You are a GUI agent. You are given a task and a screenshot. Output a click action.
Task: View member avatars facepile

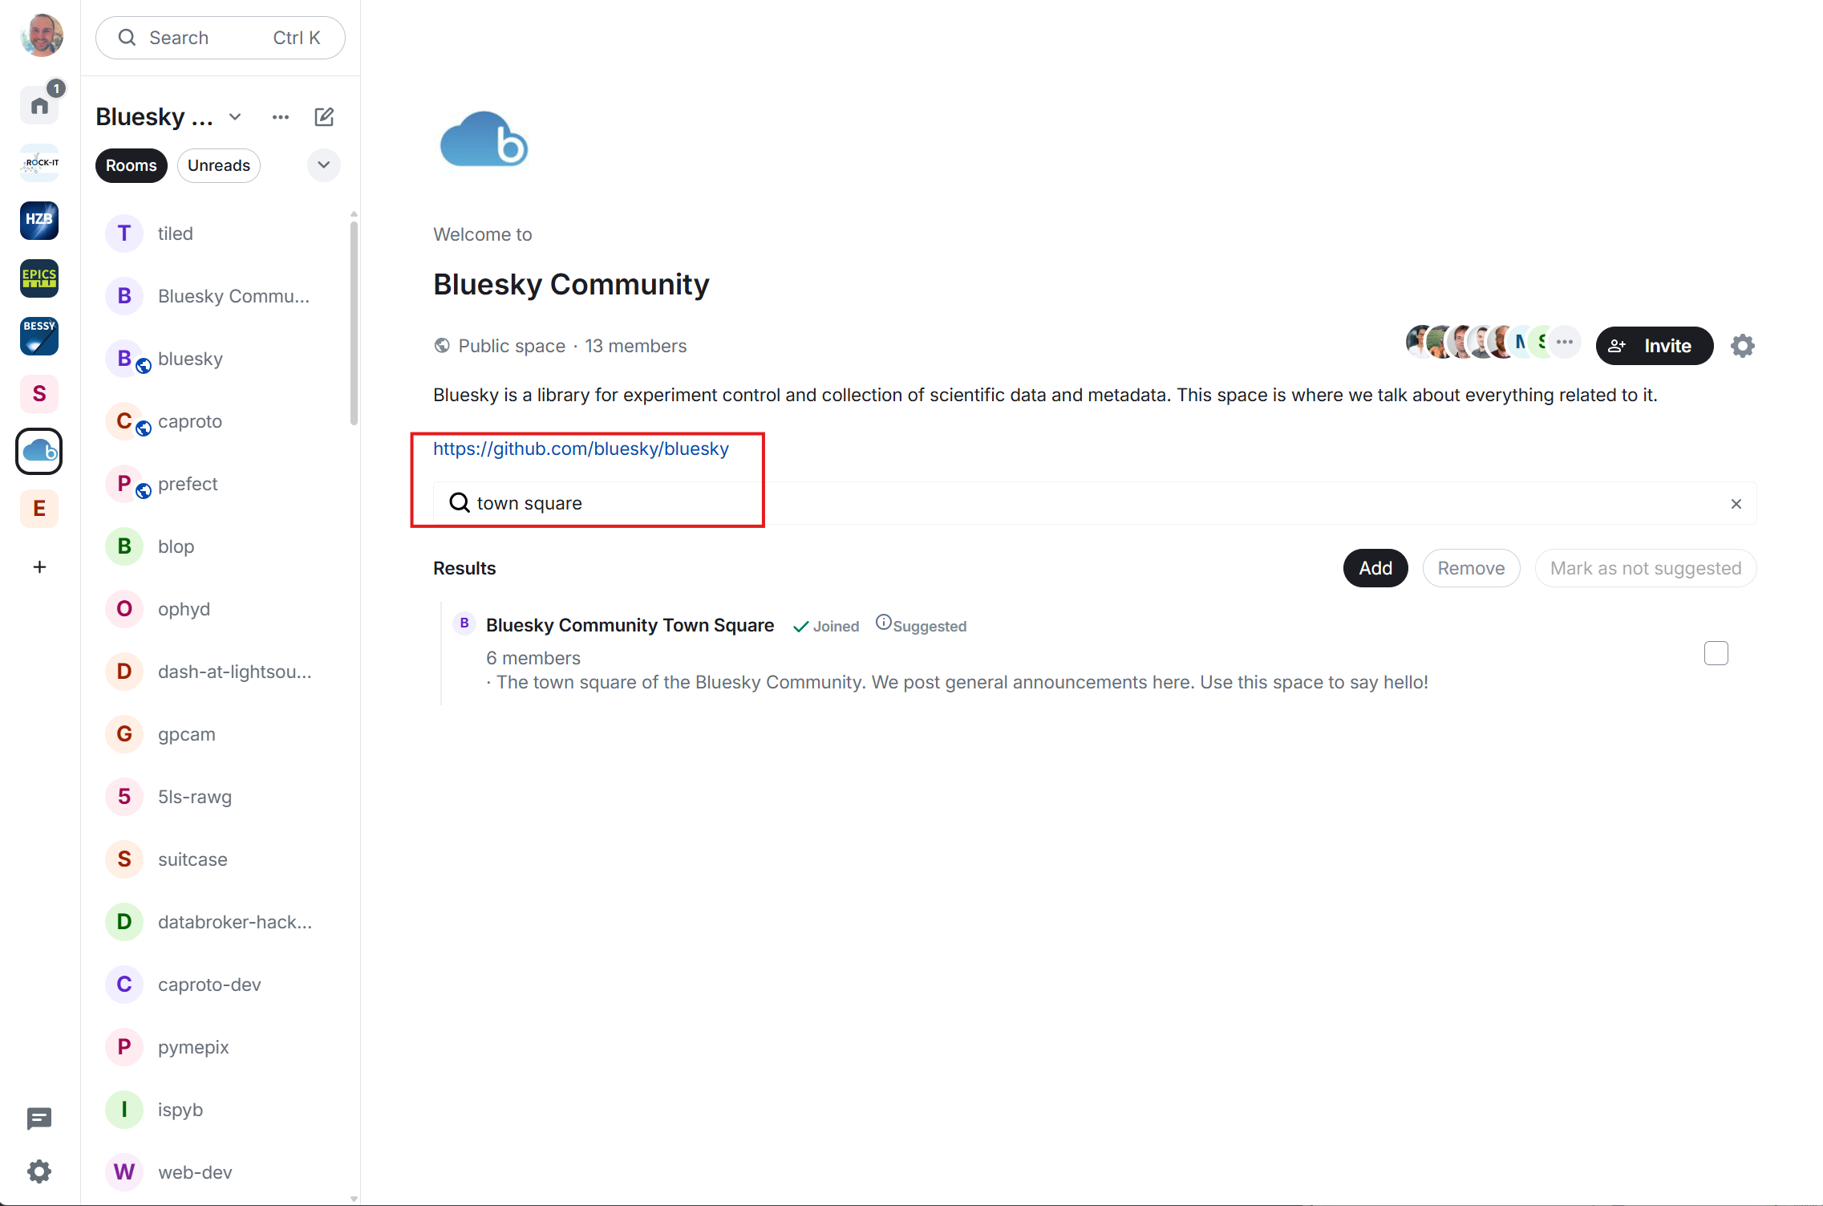pyautogui.click(x=1493, y=342)
